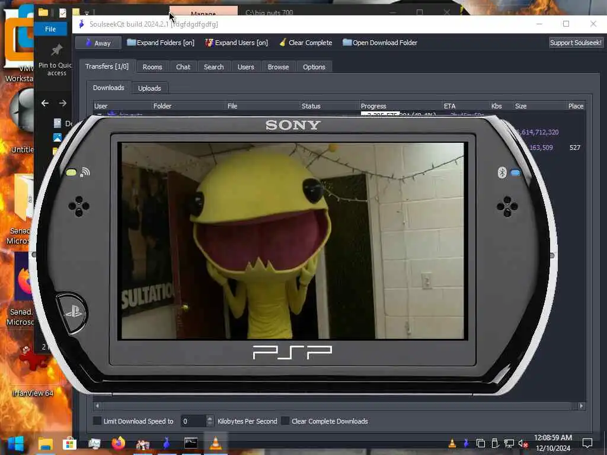This screenshot has width=607, height=455.
Task: Click Soulseek icon in system tray
Action: point(466,443)
